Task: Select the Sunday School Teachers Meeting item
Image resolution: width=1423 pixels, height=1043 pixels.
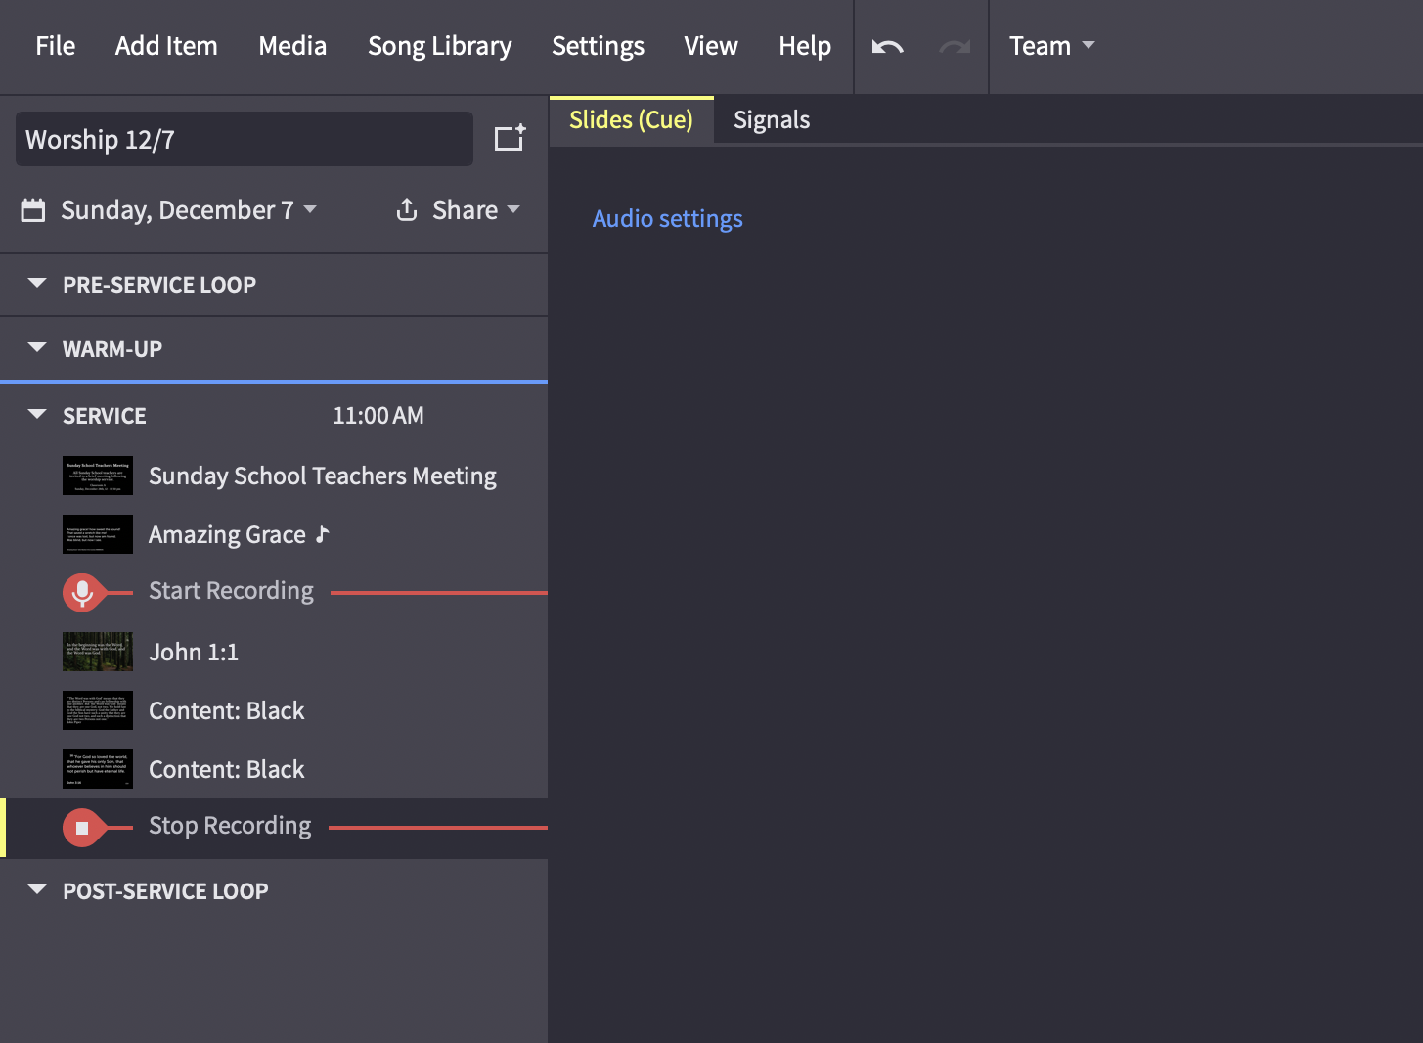Action: tap(323, 476)
